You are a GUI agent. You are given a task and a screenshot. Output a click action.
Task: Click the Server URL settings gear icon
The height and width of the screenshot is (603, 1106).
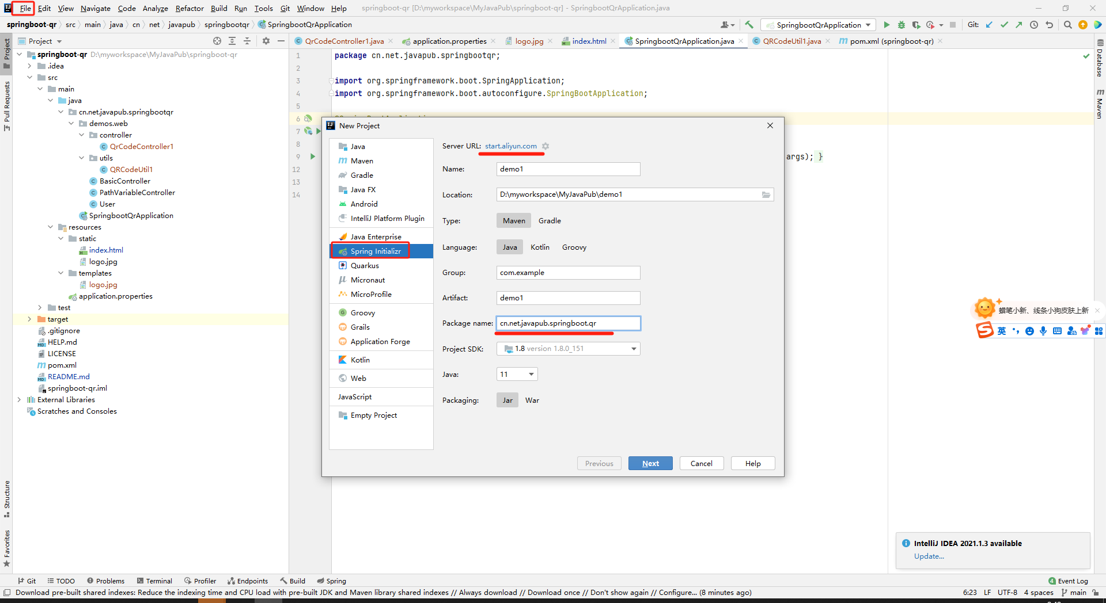point(546,146)
